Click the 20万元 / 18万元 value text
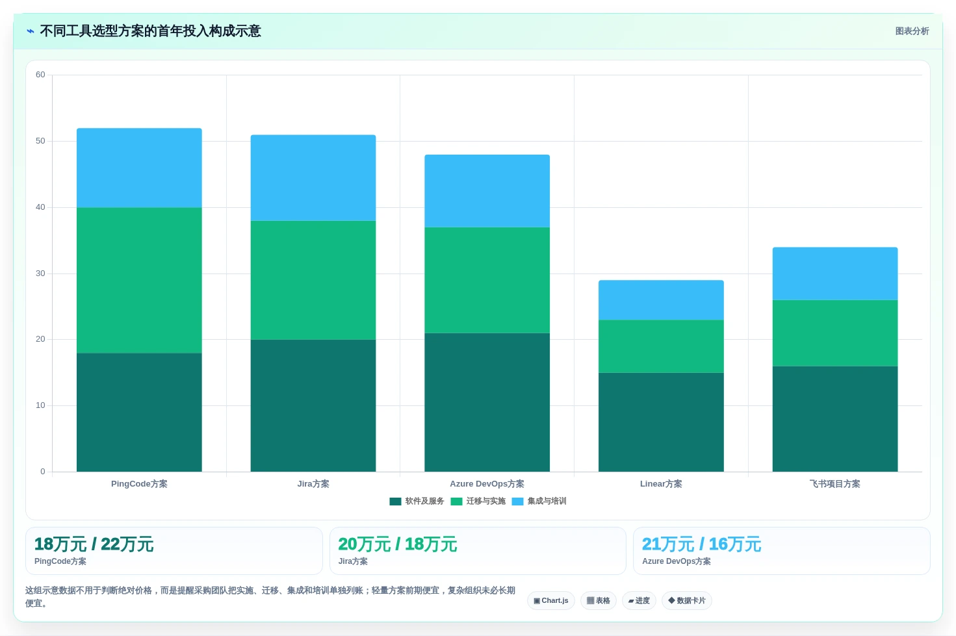This screenshot has width=956, height=636. (x=398, y=544)
